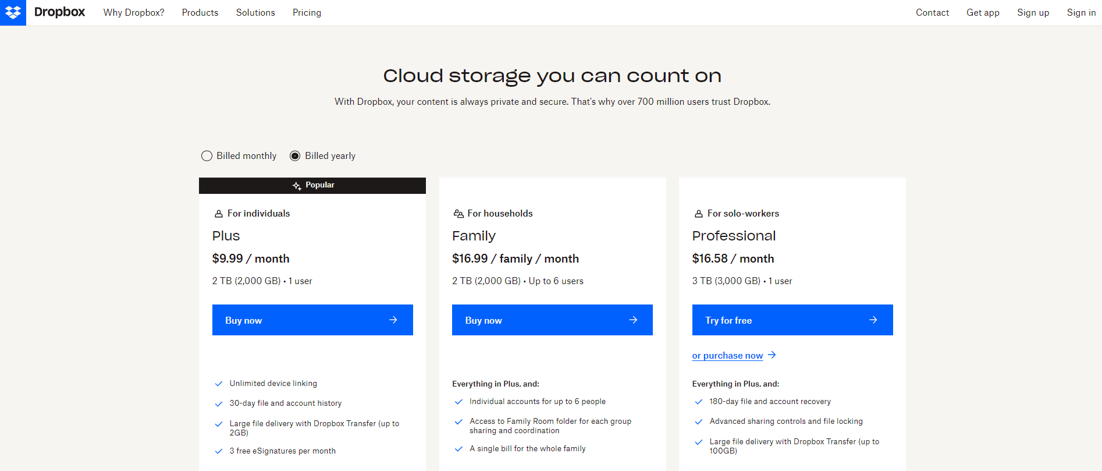
Task: Click checkmark beside Large file delivery up to 100GB
Action: pos(699,442)
